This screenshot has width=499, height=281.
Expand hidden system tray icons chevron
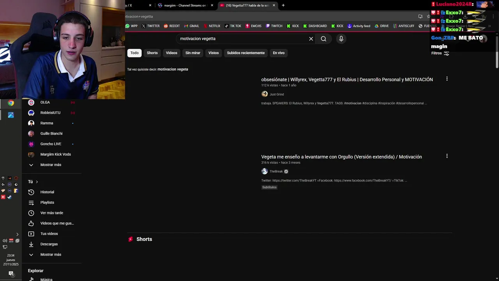(x=17, y=234)
